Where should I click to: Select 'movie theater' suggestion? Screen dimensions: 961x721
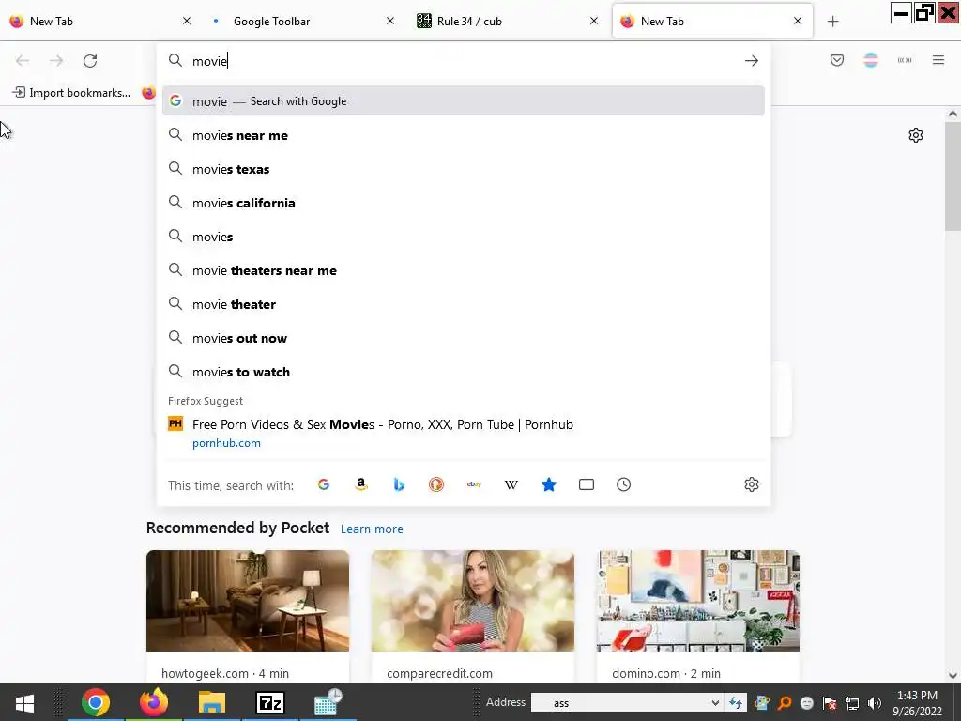[x=464, y=304]
